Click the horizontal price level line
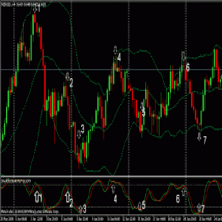 [x=111, y=70]
